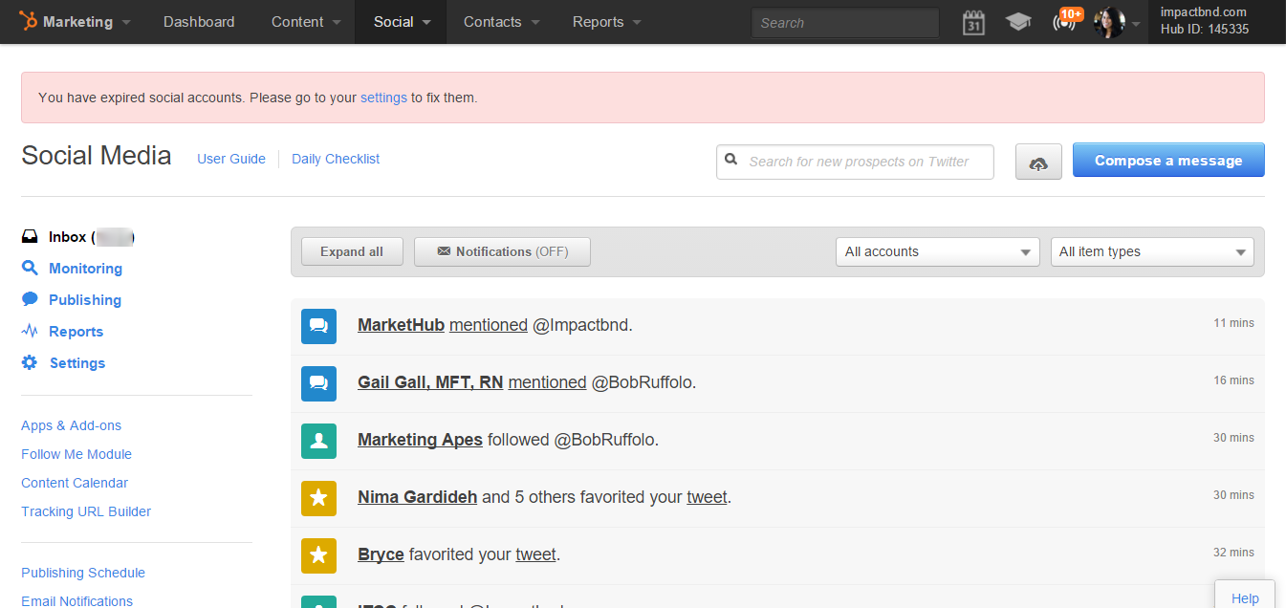Open Nima Gardideh profile link
Screen dimensions: 1286x608
tap(417, 497)
